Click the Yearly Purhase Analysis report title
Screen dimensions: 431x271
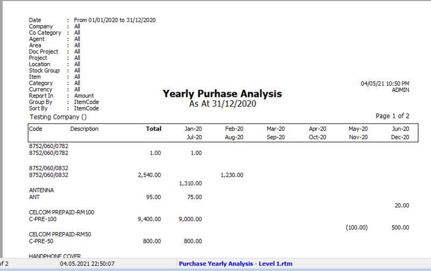(222, 94)
